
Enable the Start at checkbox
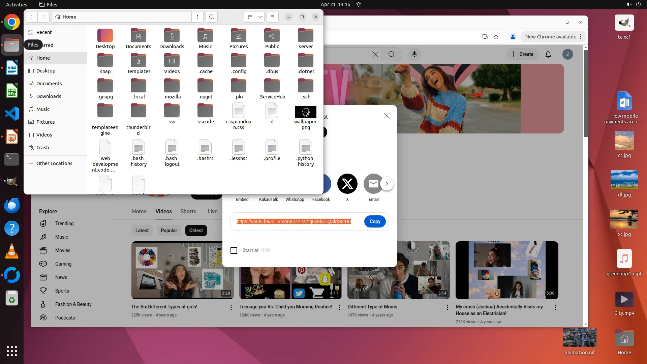(x=234, y=250)
